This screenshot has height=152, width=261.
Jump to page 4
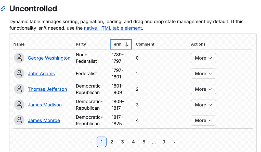(133, 142)
